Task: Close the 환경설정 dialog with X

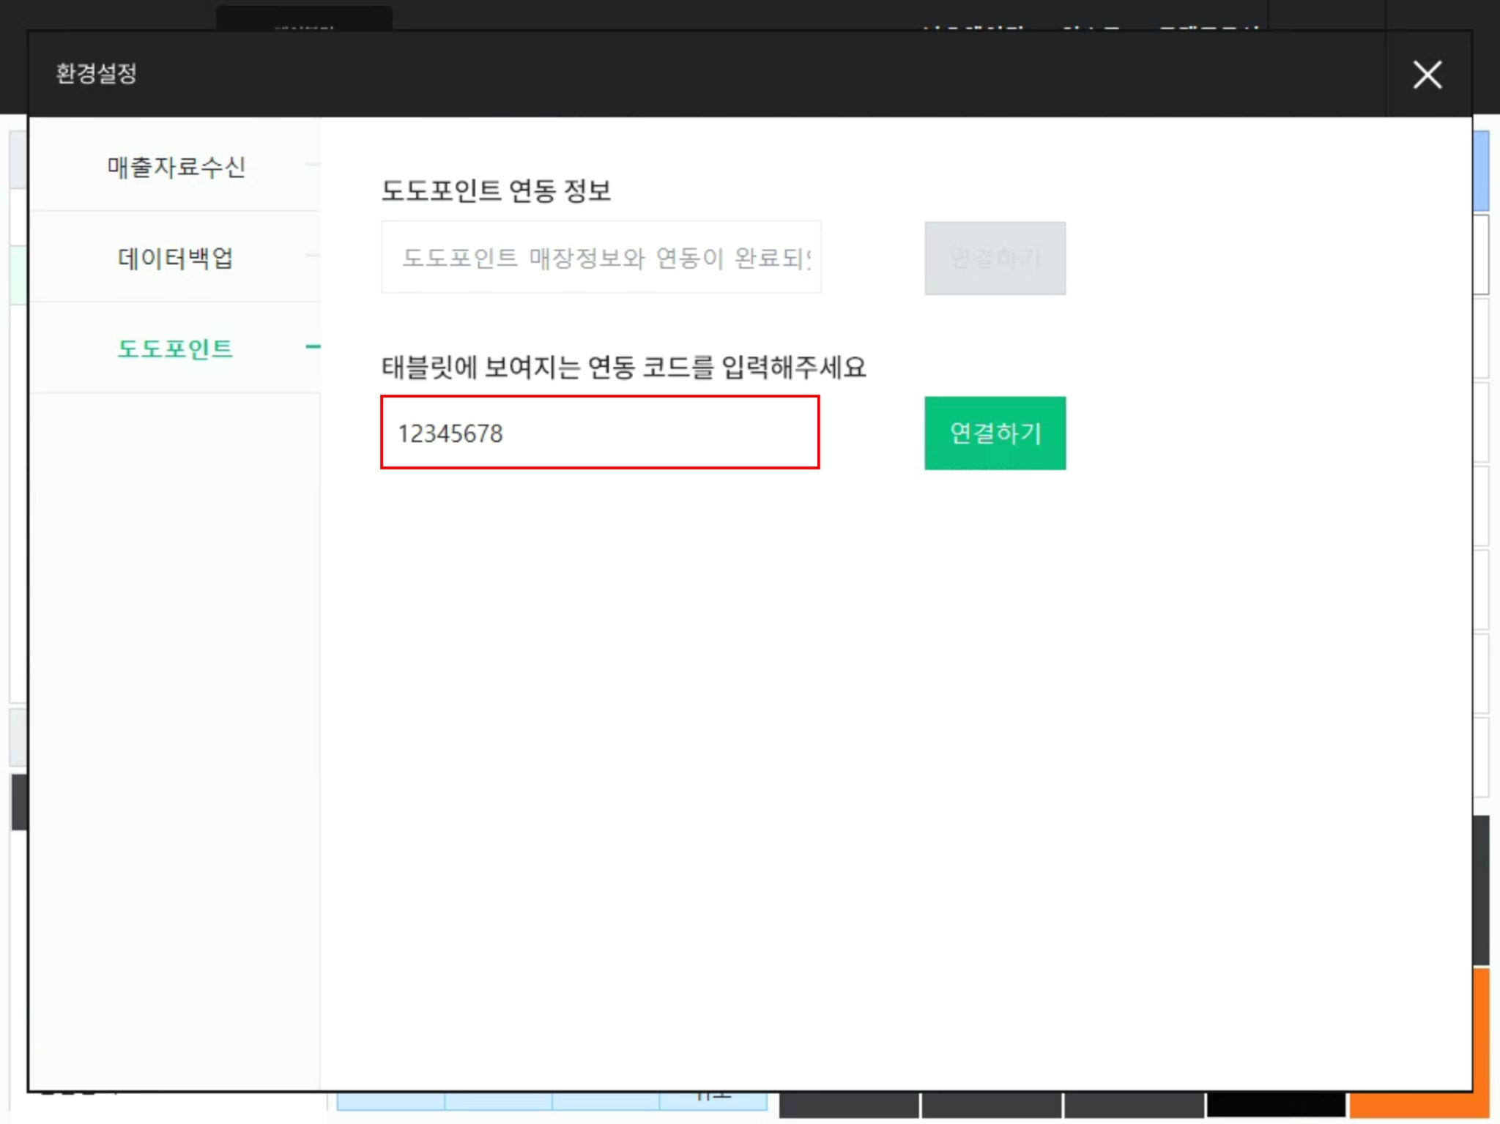Action: point(1427,75)
